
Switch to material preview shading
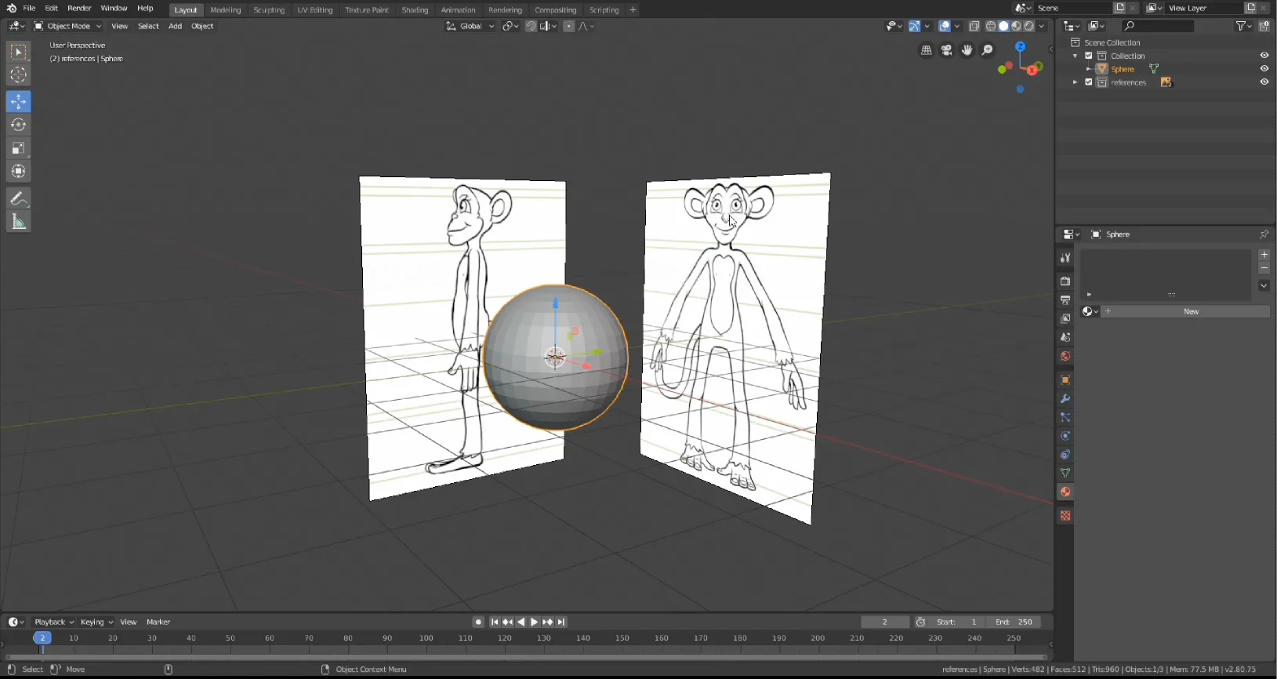[1016, 26]
